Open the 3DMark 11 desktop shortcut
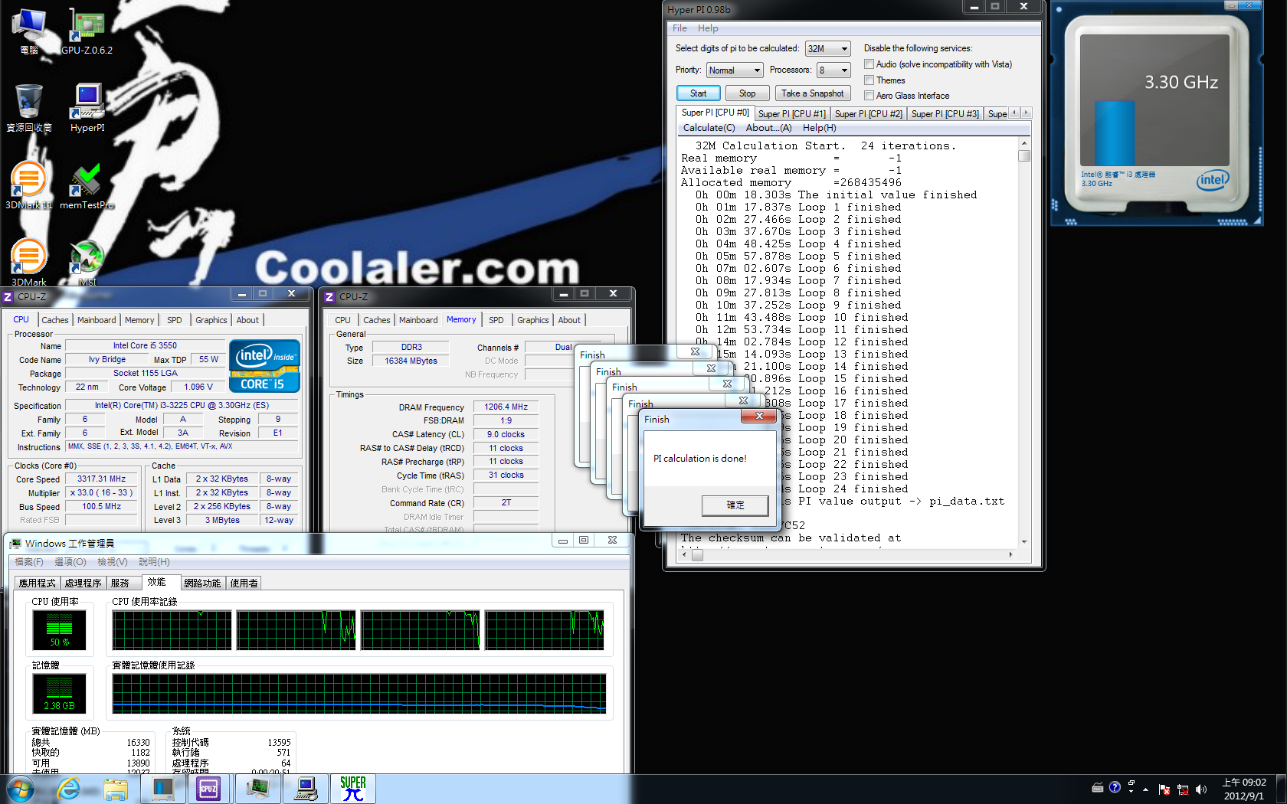This screenshot has width=1287, height=804. tap(29, 185)
